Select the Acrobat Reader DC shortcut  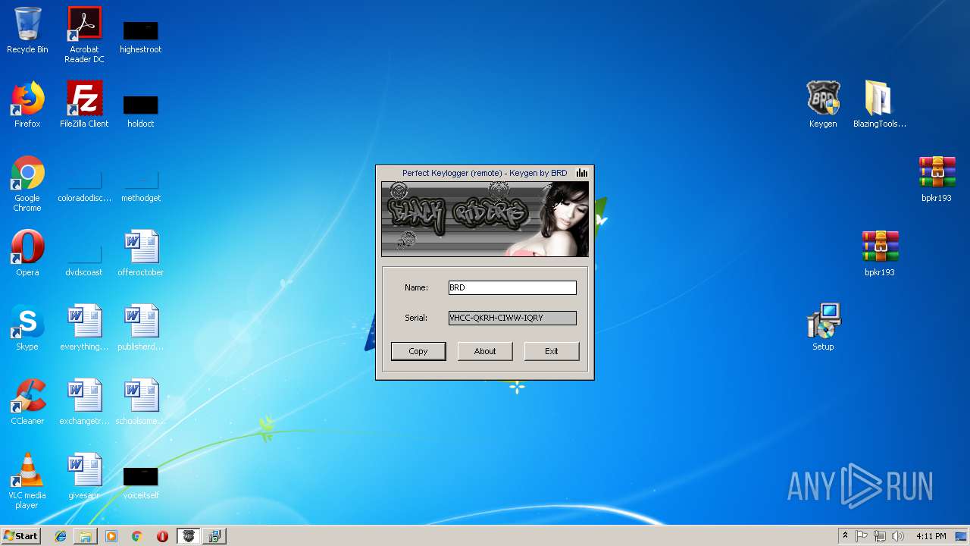coord(84,35)
